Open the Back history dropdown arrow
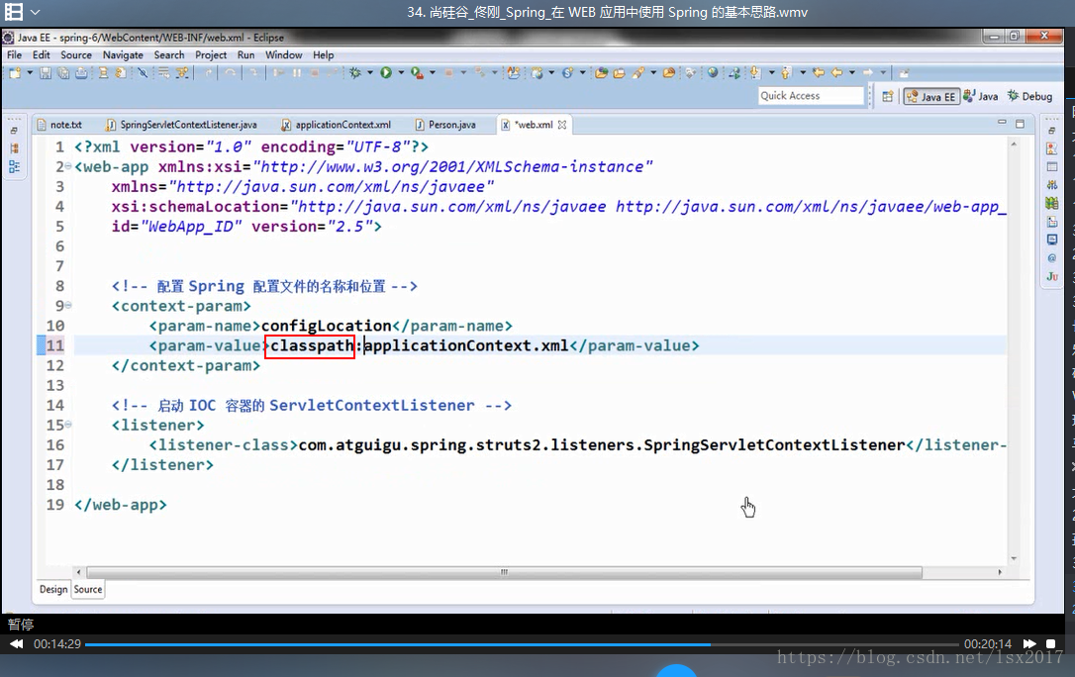 pyautogui.click(x=852, y=72)
